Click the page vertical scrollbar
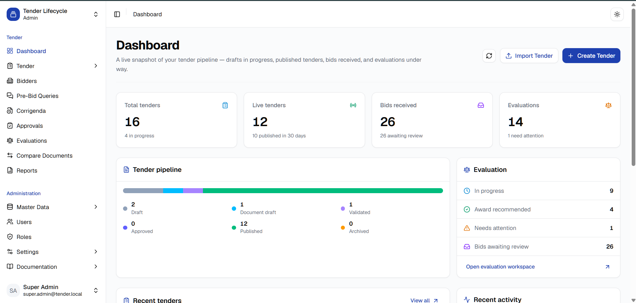Viewport: 636px width, 303px height. pos(633,87)
